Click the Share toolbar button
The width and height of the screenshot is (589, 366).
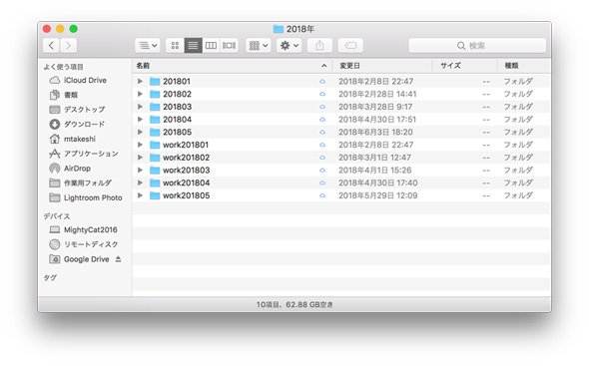(x=319, y=46)
